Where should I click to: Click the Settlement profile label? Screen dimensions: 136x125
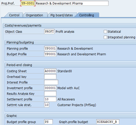click(x=19, y=99)
